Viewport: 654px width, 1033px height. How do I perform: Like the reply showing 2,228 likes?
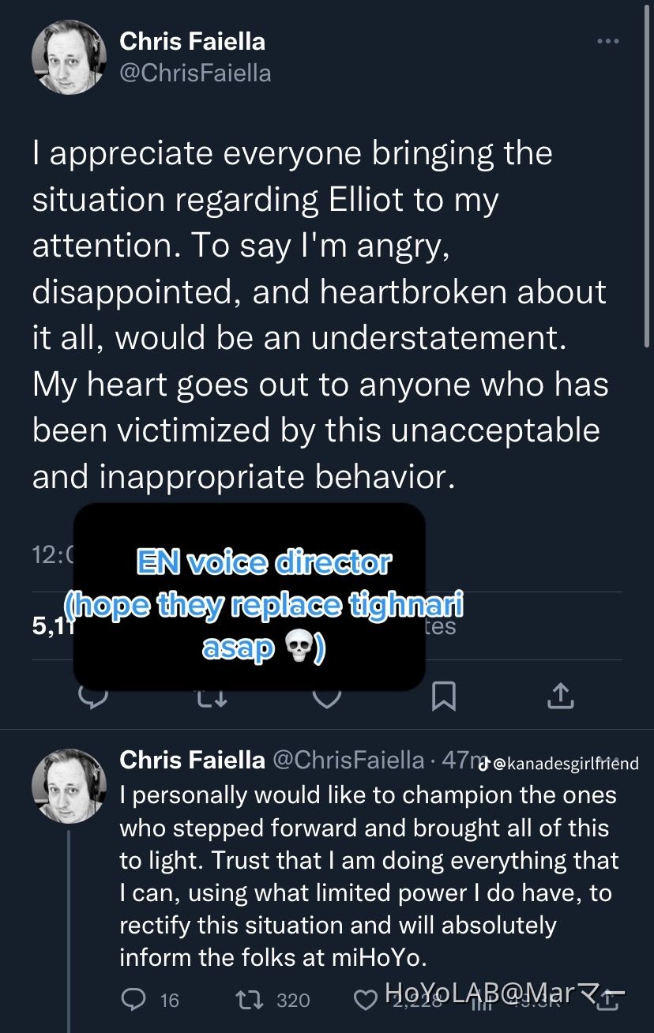tap(366, 1000)
